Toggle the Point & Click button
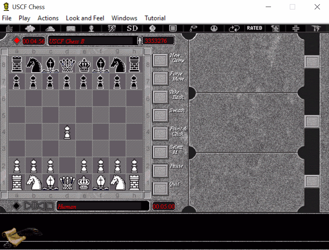The height and width of the screenshot is (250, 329). pos(160,134)
